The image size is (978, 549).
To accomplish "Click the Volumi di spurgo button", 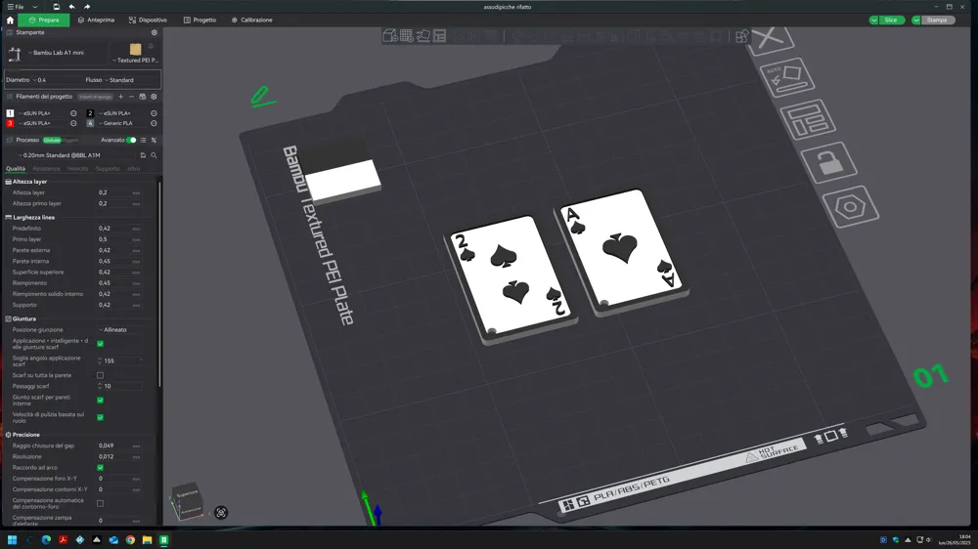I will pos(96,97).
